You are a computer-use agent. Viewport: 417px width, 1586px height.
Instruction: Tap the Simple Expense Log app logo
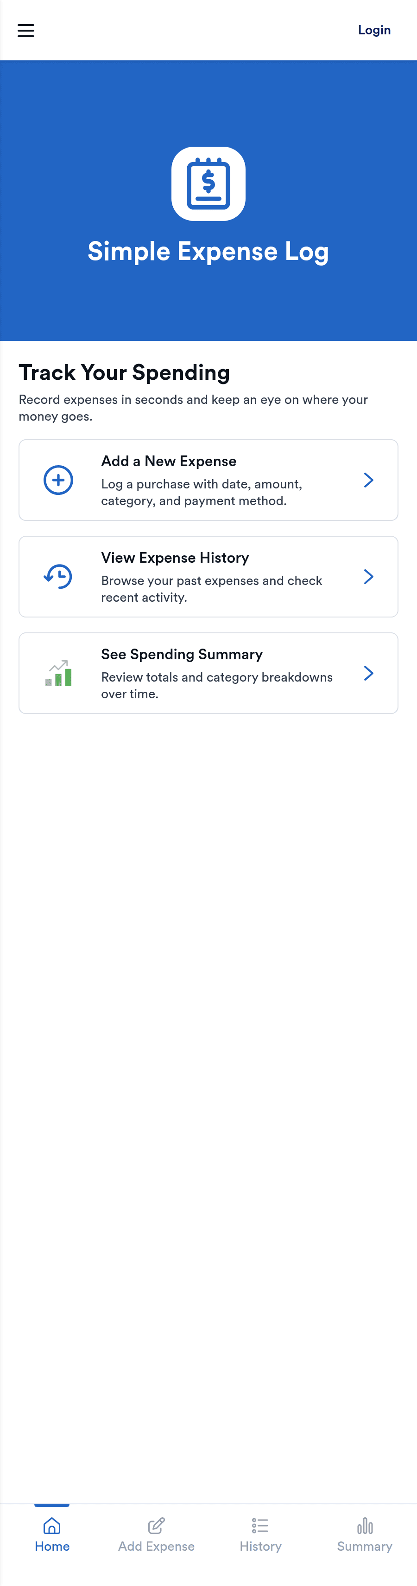click(208, 183)
